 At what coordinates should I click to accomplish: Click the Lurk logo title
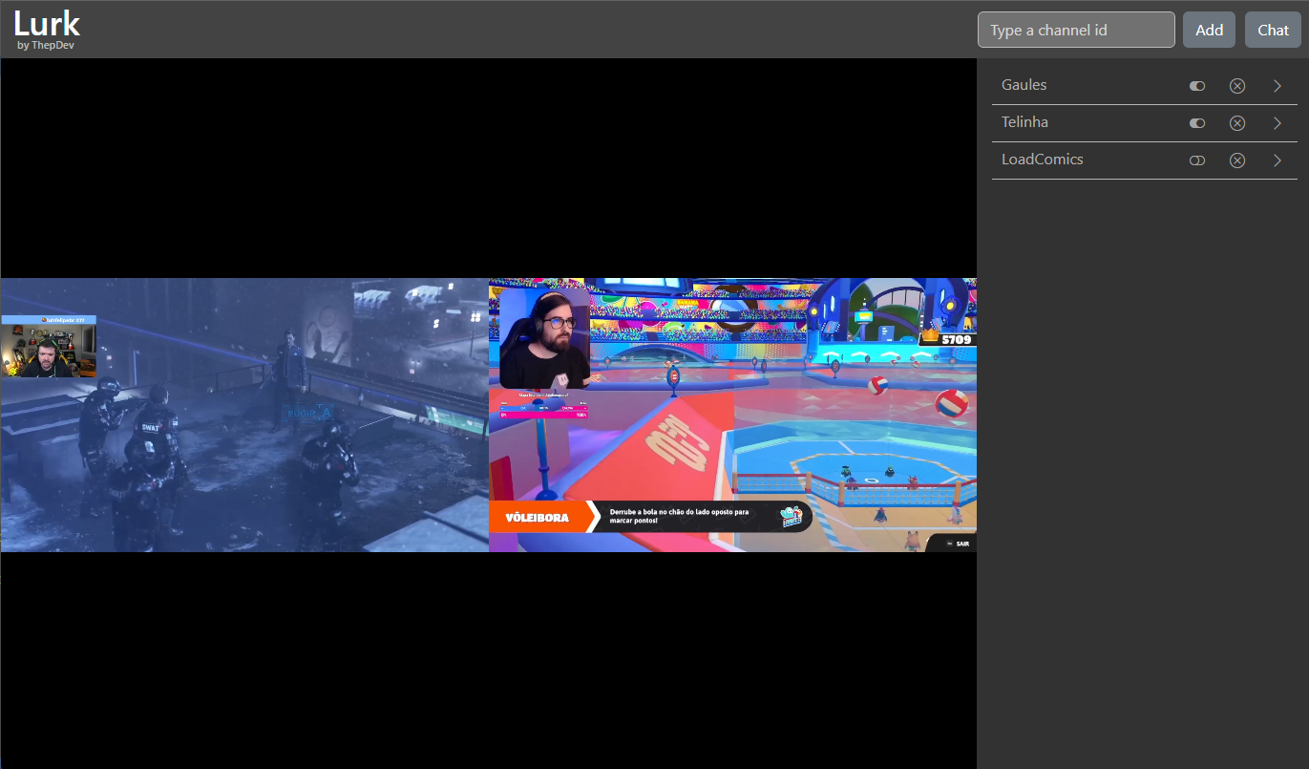click(47, 23)
